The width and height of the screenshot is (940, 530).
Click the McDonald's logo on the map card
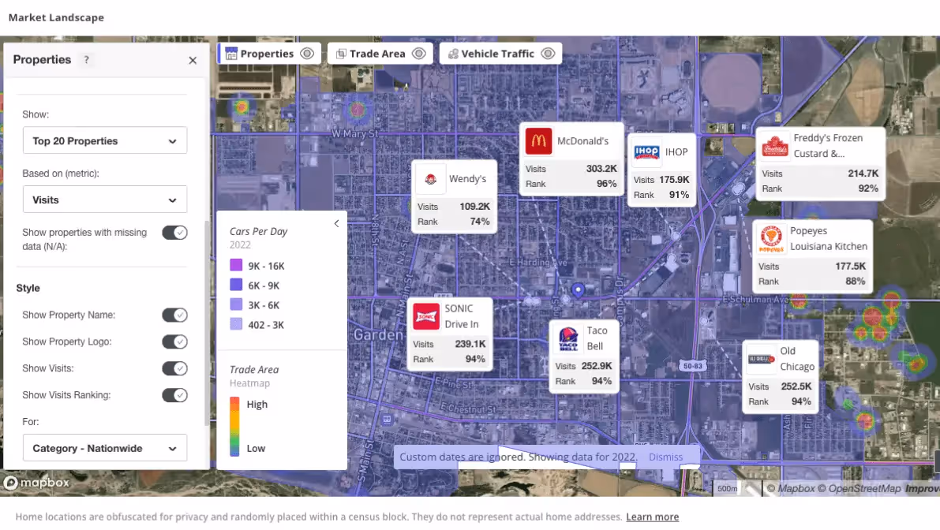pos(538,141)
